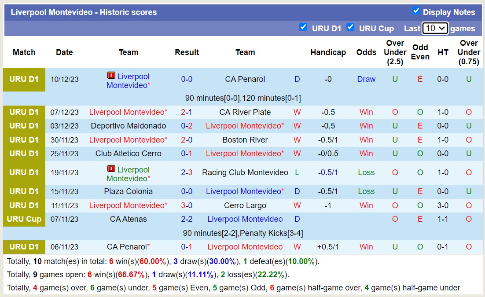This screenshot has height=297, width=485.
Task: Click the Handicap column header
Action: point(328,52)
